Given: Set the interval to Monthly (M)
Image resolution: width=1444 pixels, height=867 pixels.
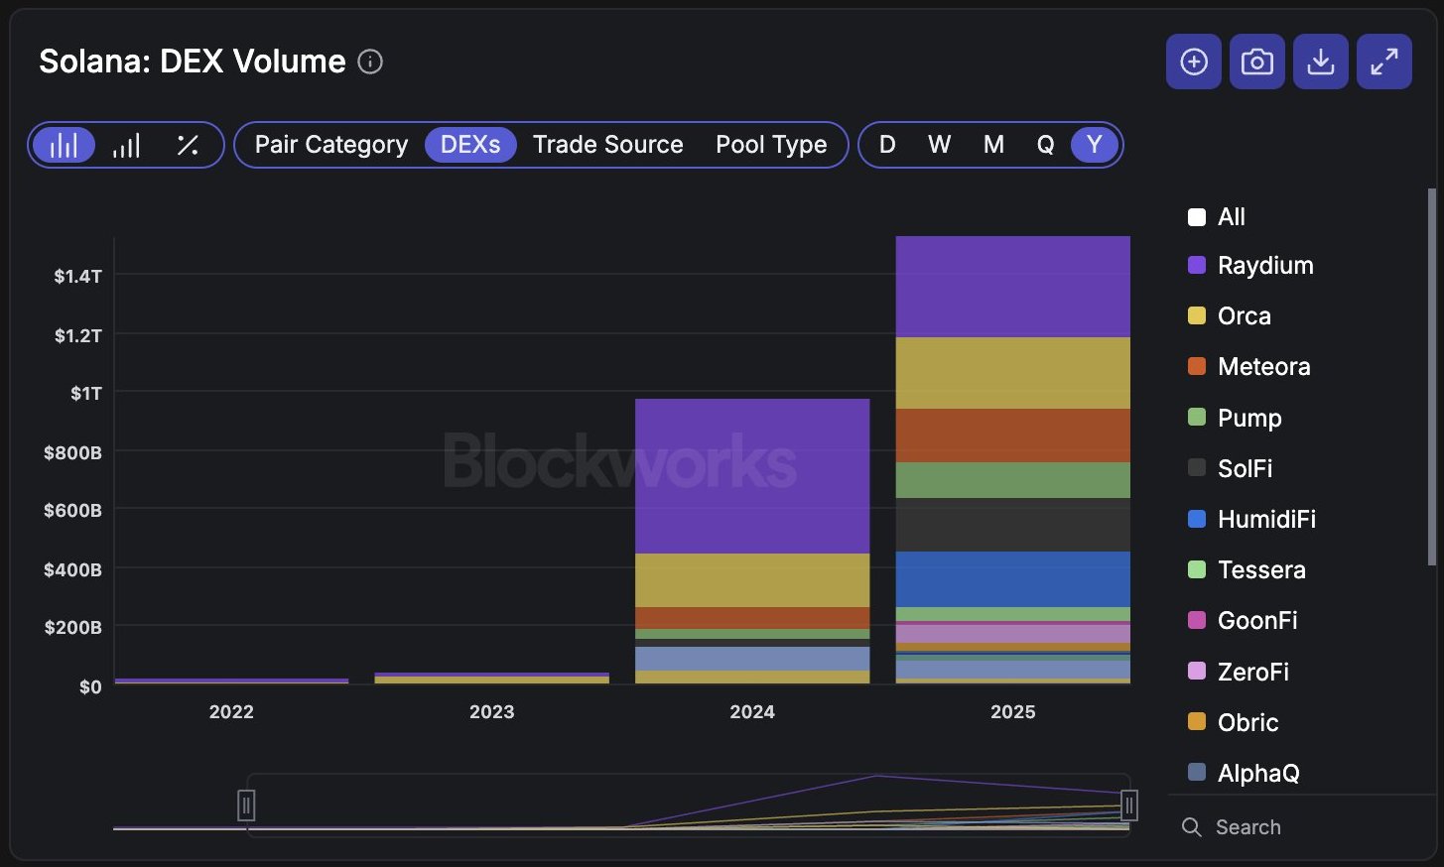Looking at the screenshot, I should pyautogui.click(x=993, y=145).
